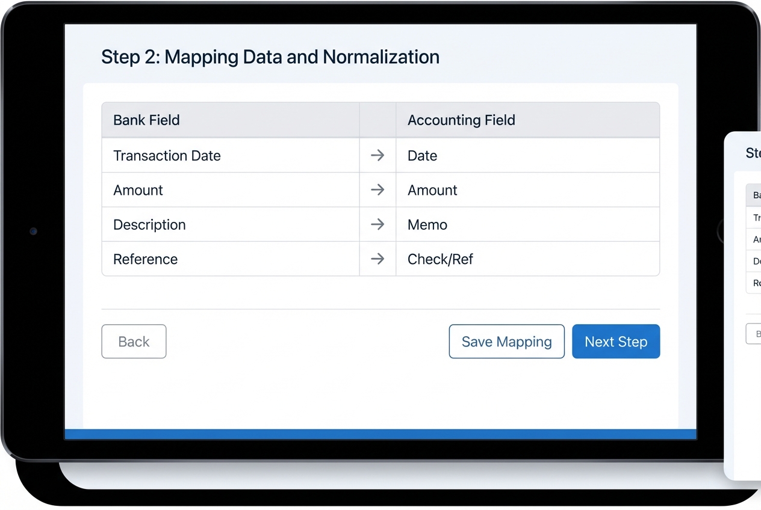
Task: Click the arrow mapping Amount to Amount
Action: (377, 189)
